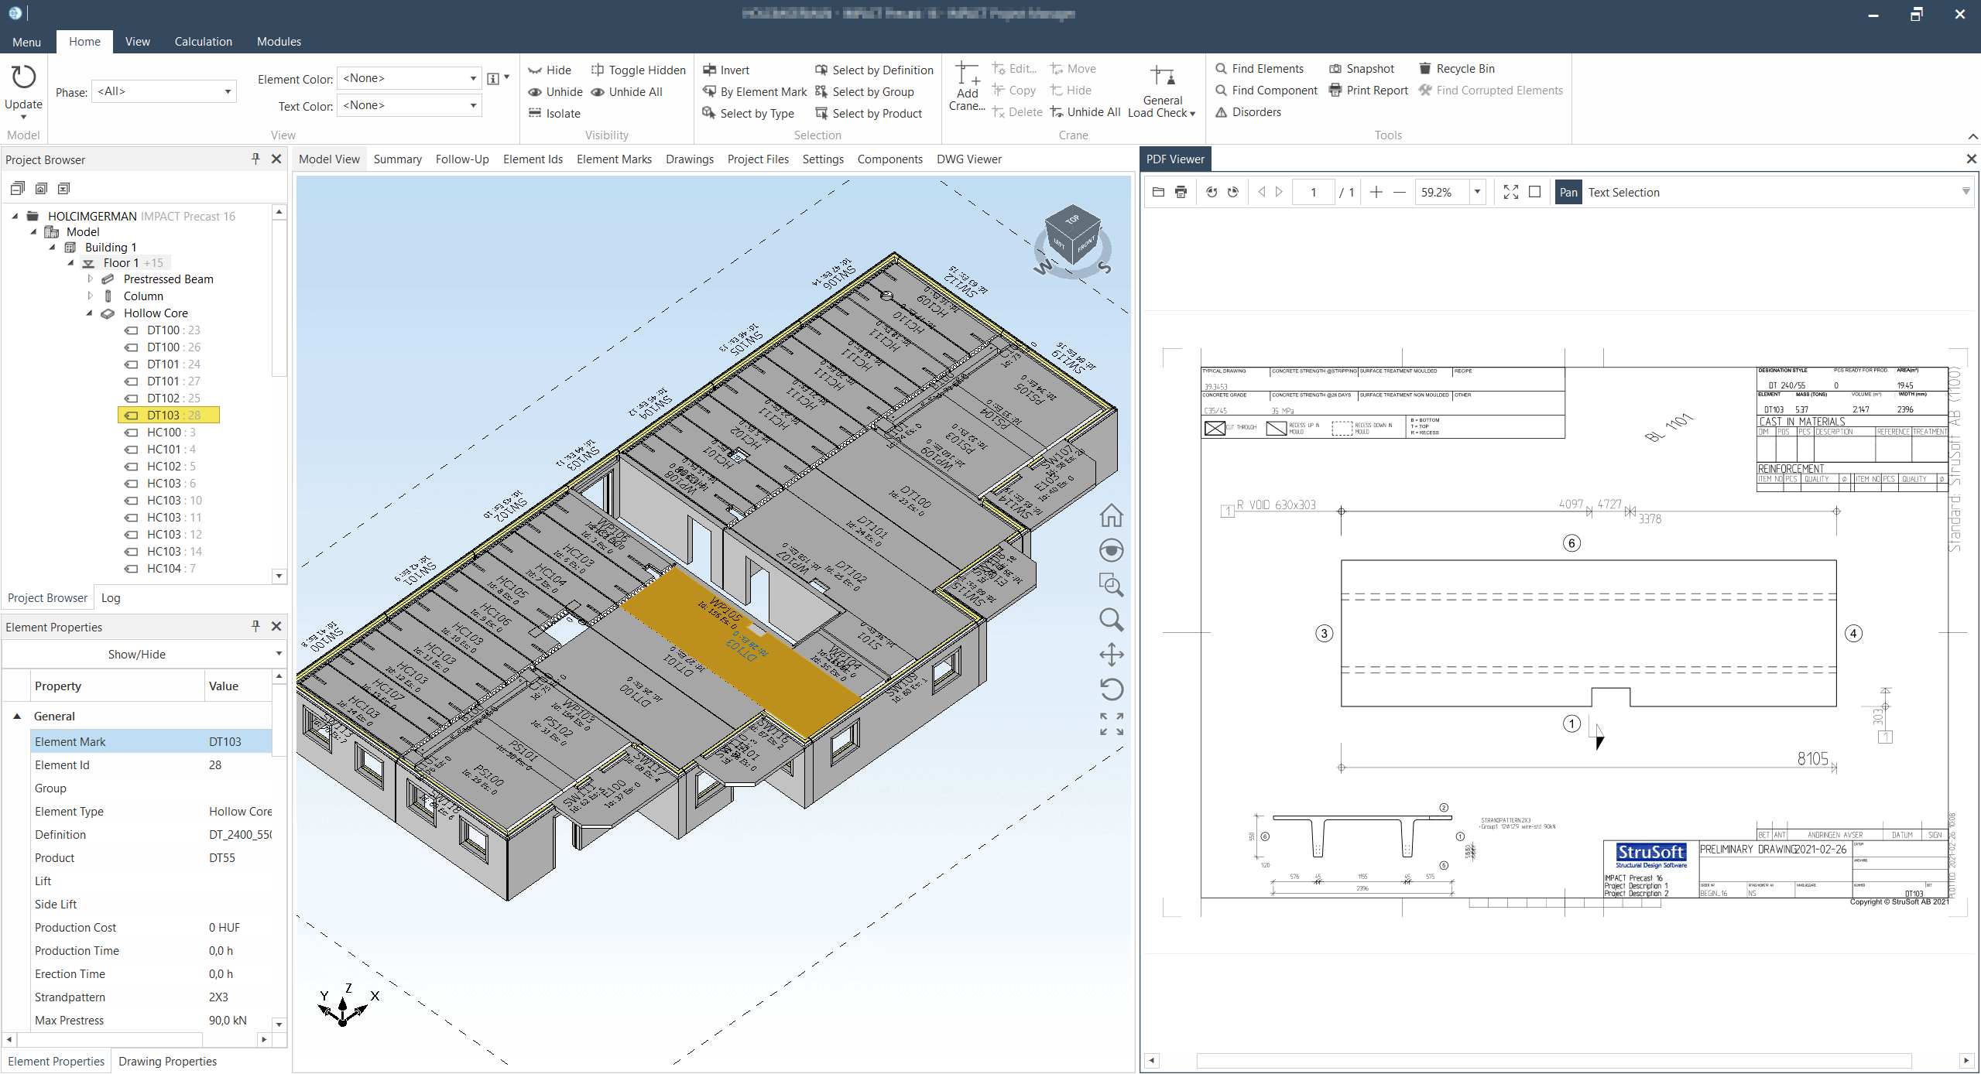Collapse all nodes in Project Browser toolbar

(x=17, y=188)
